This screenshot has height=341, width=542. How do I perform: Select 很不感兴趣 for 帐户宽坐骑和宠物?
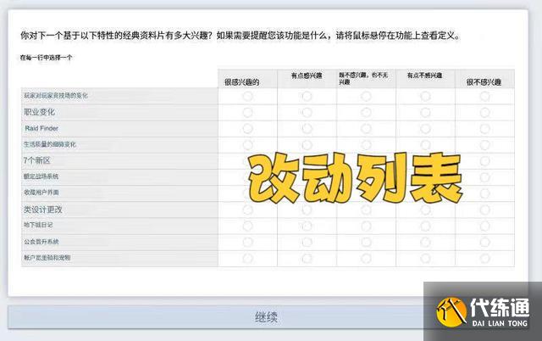[484, 257]
